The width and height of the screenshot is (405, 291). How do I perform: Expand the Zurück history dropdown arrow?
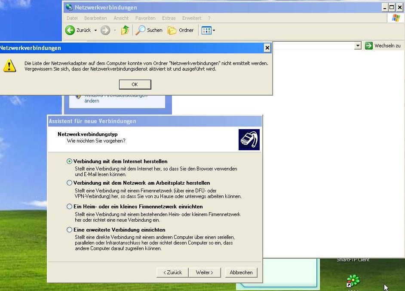95,31
